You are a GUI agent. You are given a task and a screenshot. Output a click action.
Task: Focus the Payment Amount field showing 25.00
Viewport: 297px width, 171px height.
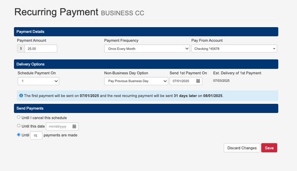click(x=41, y=49)
